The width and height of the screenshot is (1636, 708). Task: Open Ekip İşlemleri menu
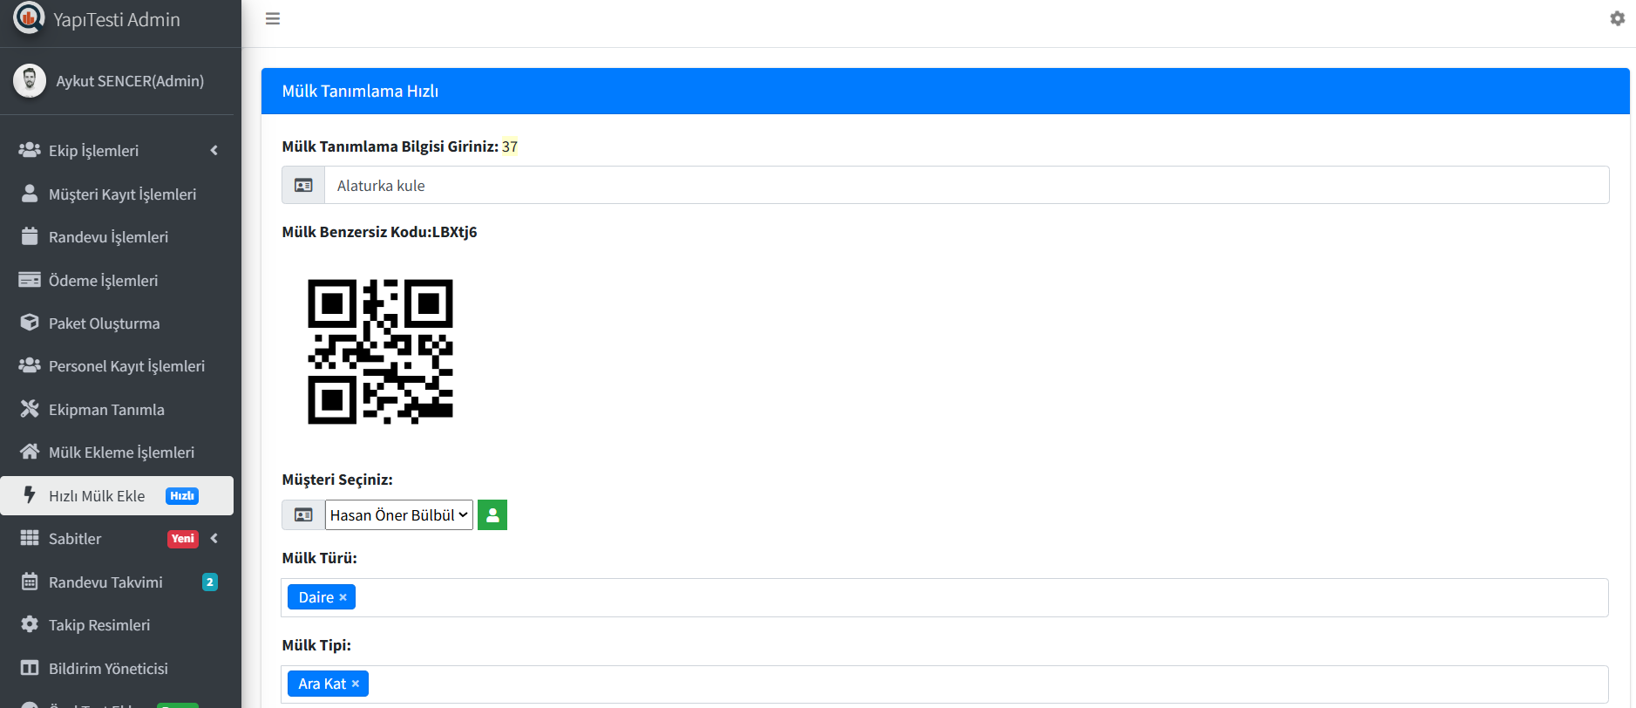(118, 150)
